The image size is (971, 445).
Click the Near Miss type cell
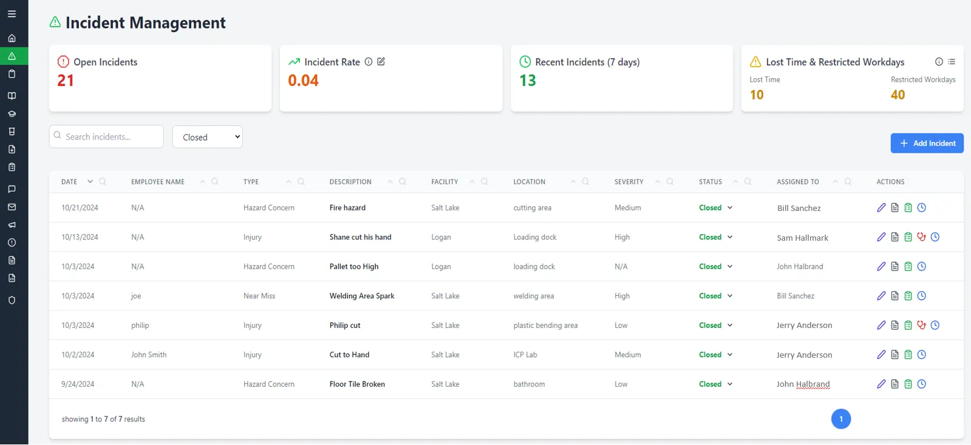259,296
